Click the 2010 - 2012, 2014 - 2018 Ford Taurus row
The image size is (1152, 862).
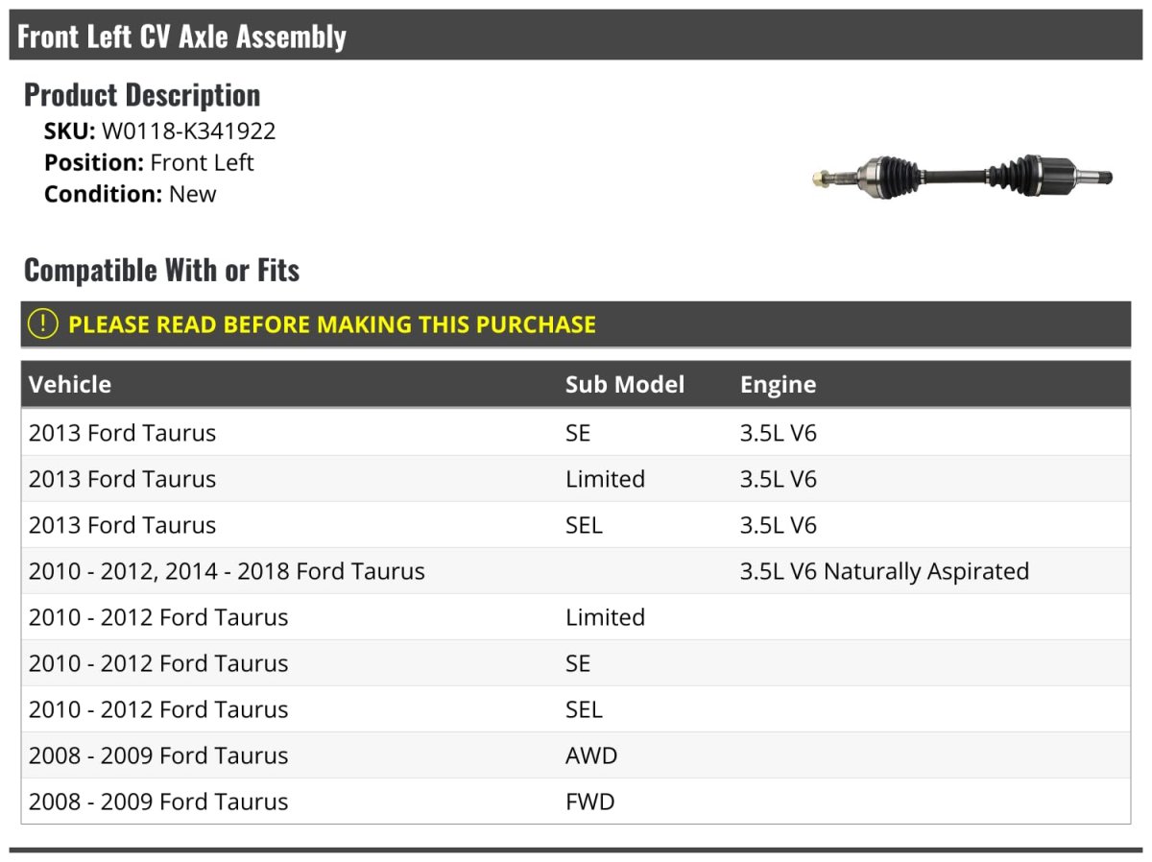pos(227,571)
